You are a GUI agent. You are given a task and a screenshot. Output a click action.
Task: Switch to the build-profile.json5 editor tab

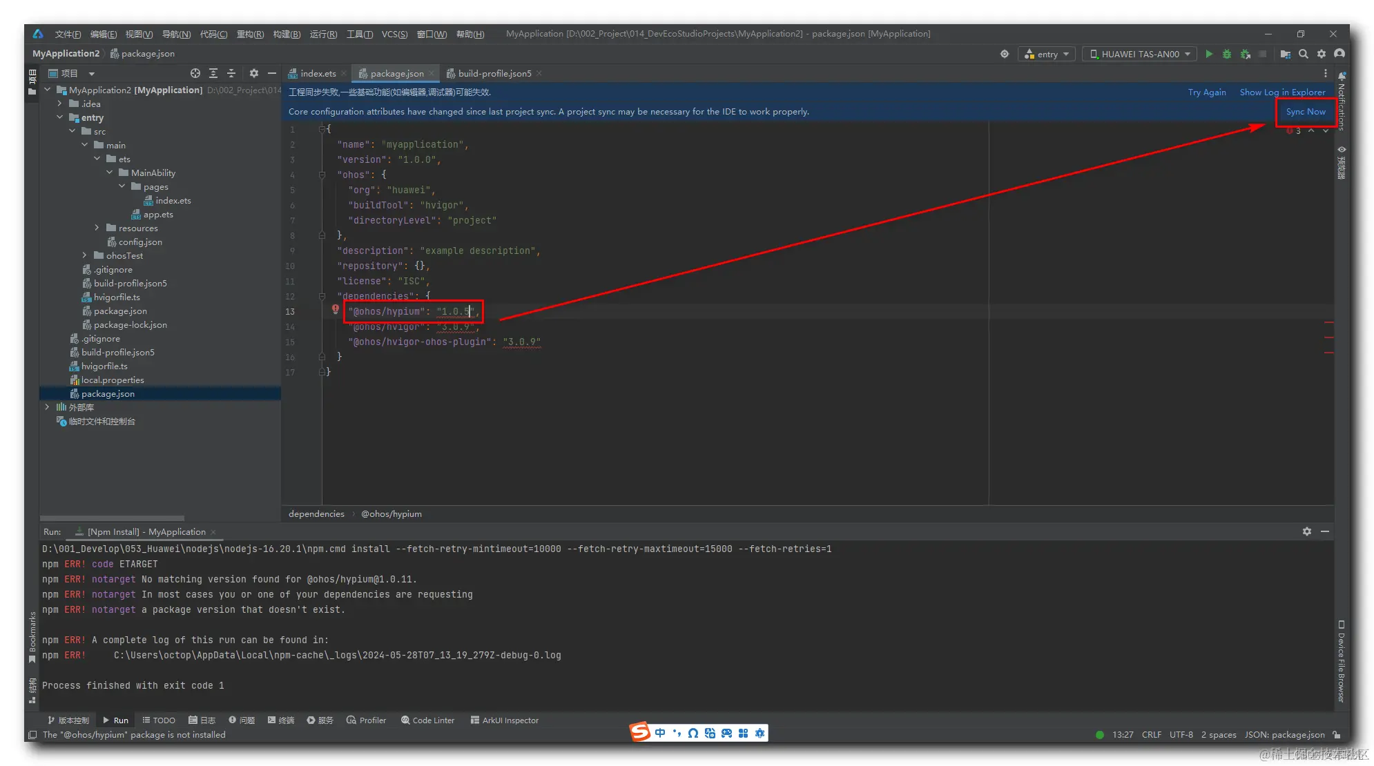pyautogui.click(x=494, y=73)
